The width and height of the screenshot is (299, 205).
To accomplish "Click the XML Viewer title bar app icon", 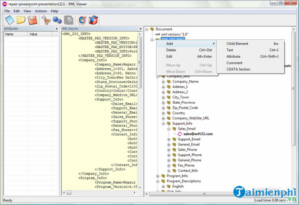I will tap(5, 4).
